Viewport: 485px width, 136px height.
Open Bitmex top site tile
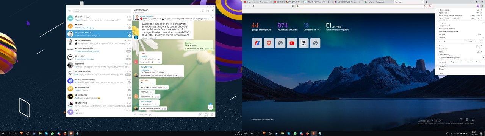[x=257, y=43]
